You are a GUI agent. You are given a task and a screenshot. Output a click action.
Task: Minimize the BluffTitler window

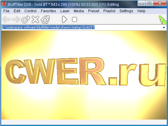pos(142,3)
